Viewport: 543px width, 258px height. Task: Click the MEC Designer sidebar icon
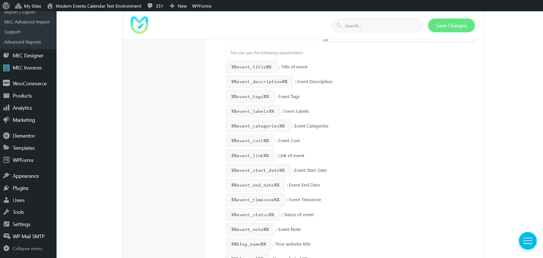pos(6,55)
